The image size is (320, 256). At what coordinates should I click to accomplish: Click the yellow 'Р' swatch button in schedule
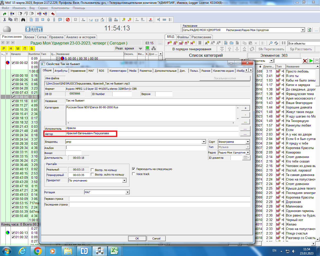(4, 48)
